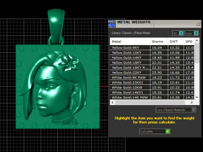This screenshot has width=203, height=152.
Task: Click the 14.35 DWT value for 18KY
Action: point(175,62)
